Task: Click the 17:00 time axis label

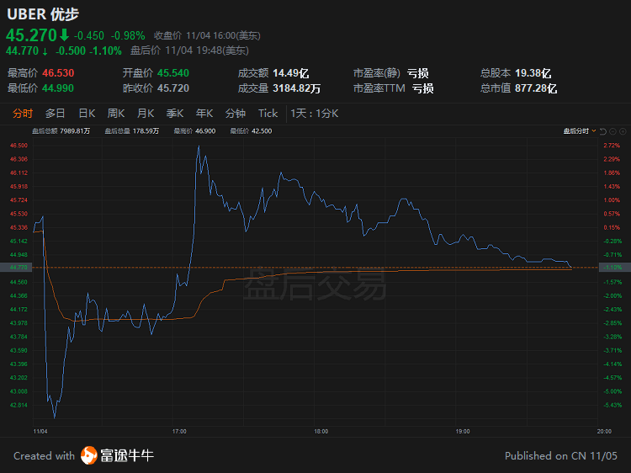Action: 179,432
